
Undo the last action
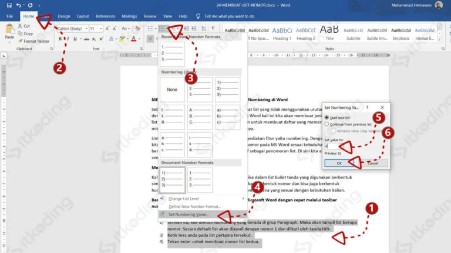click(18, 5)
